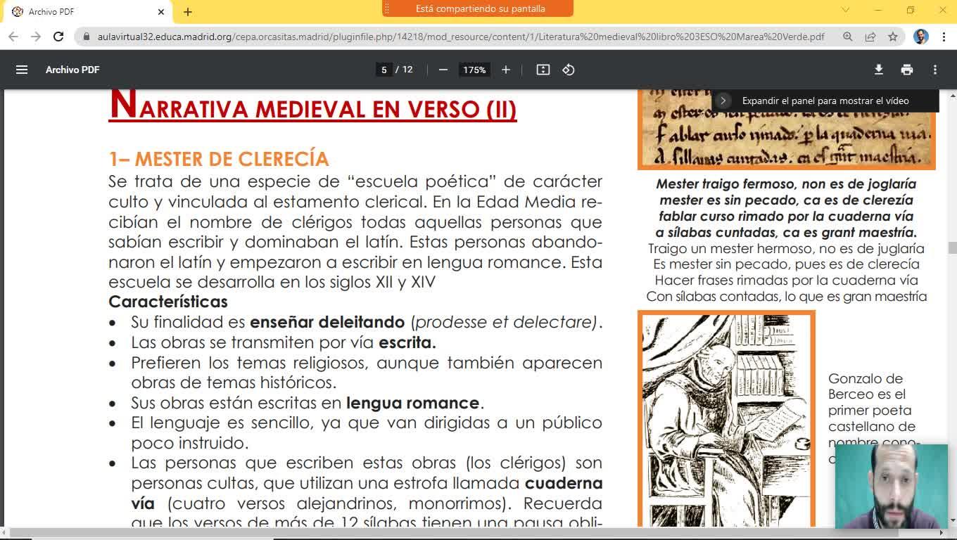The height and width of the screenshot is (540, 957).
Task: Click the vertical scrollbar thumb
Action: (952, 247)
